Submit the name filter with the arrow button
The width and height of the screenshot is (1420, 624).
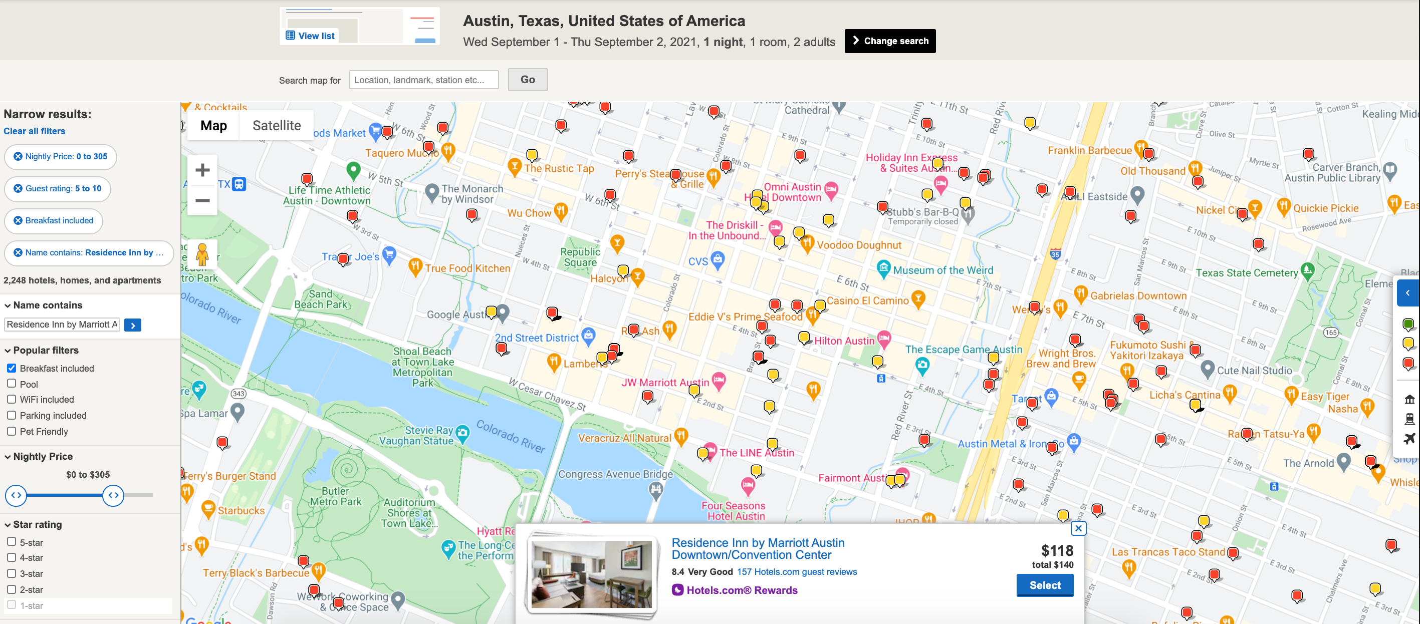point(133,325)
